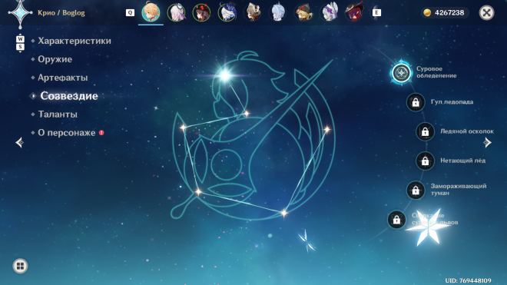Select the third character with red hat

click(x=201, y=12)
